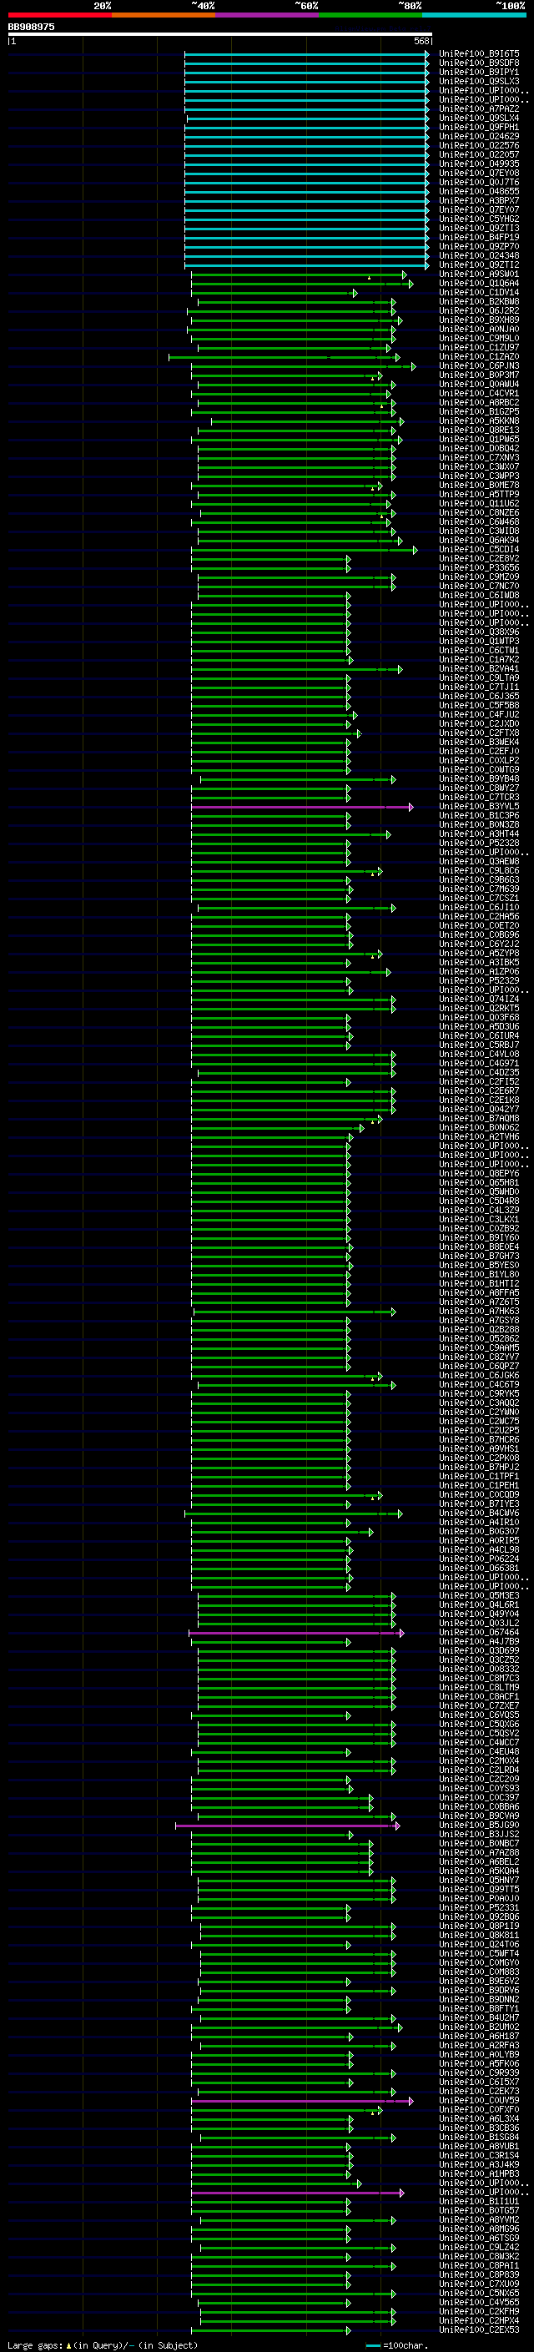Select the UniRef100_Q8P1I9 label
Screen dimensions: 534x2352
tap(479, 1926)
